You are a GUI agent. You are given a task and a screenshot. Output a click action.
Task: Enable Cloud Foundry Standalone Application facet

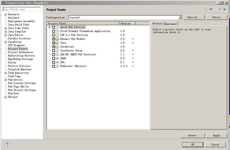54,31
